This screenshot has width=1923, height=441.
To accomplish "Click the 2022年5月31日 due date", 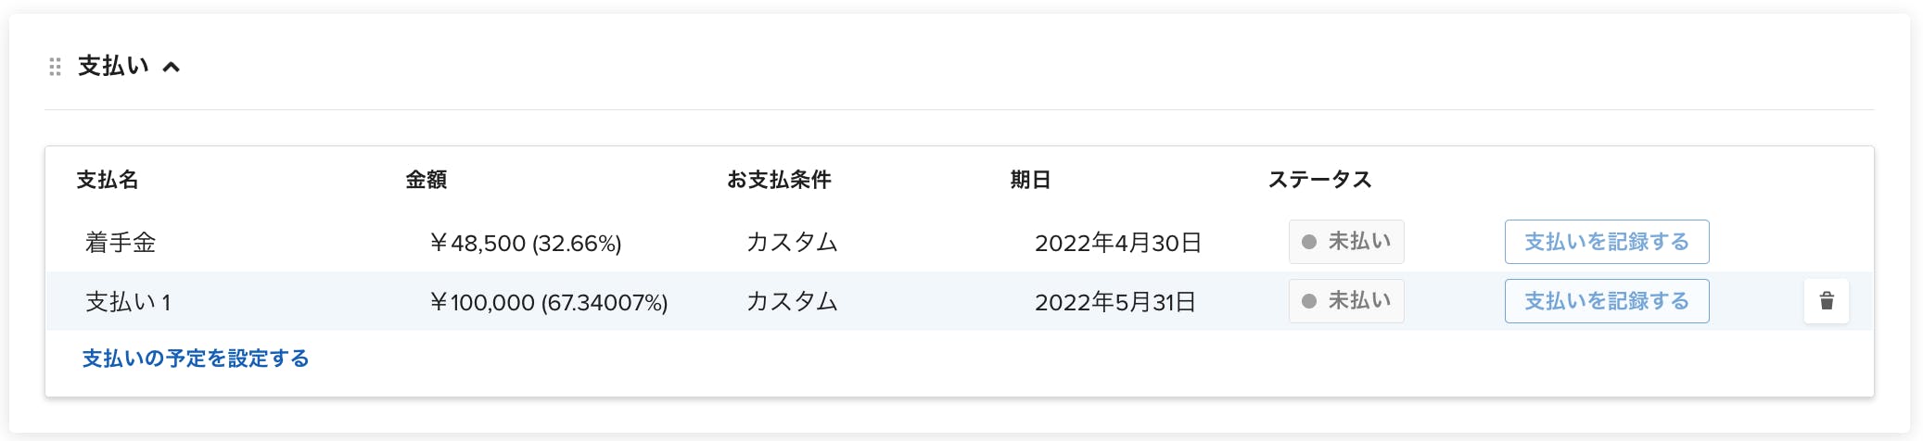I will pyautogui.click(x=1115, y=302).
